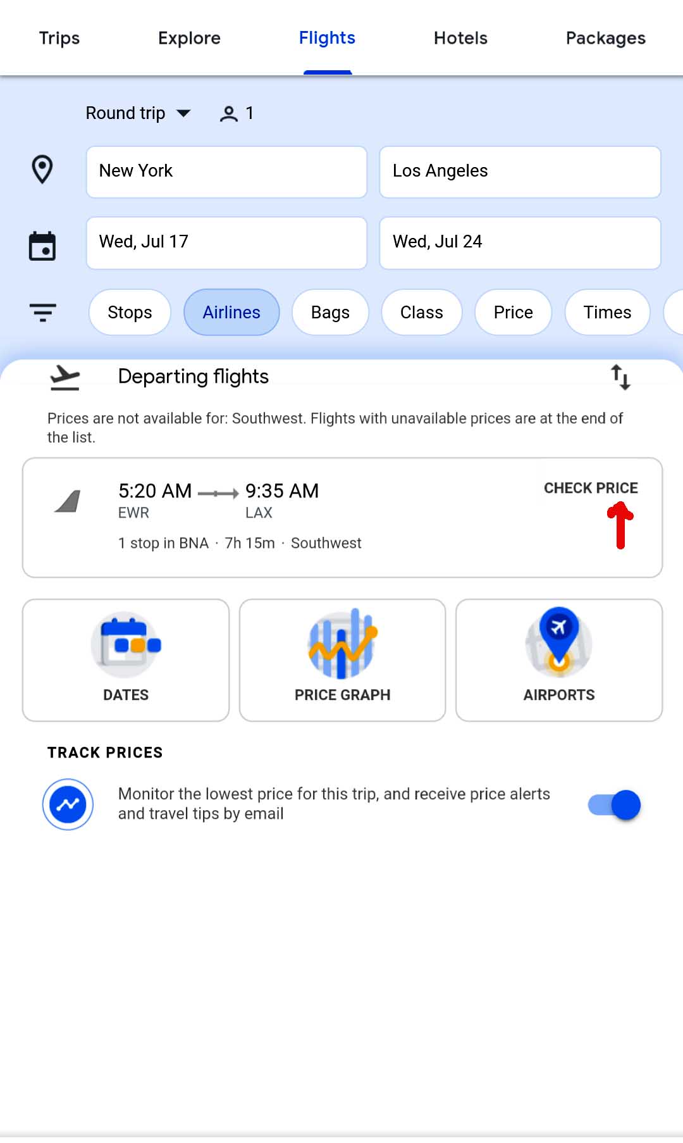Open the Bags filter chip
The image size is (683, 1143).
click(330, 312)
